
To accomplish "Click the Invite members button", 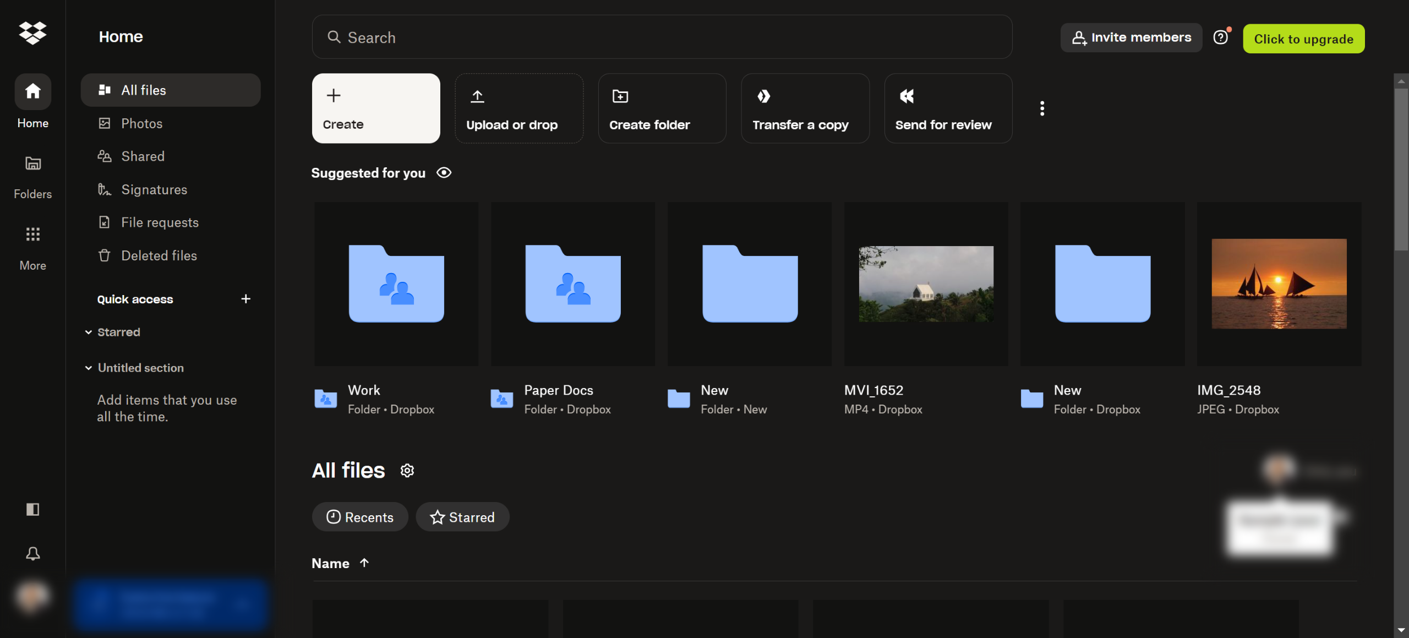I will click(1131, 37).
